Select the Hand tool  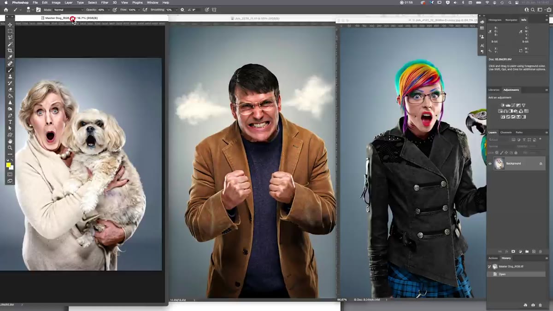tap(10, 141)
